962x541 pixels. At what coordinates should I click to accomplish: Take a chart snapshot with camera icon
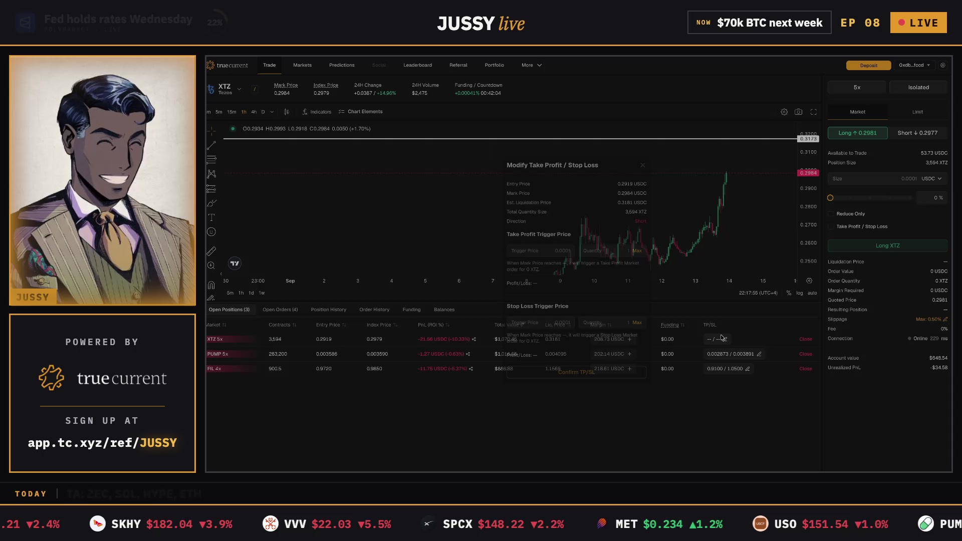[799, 112]
